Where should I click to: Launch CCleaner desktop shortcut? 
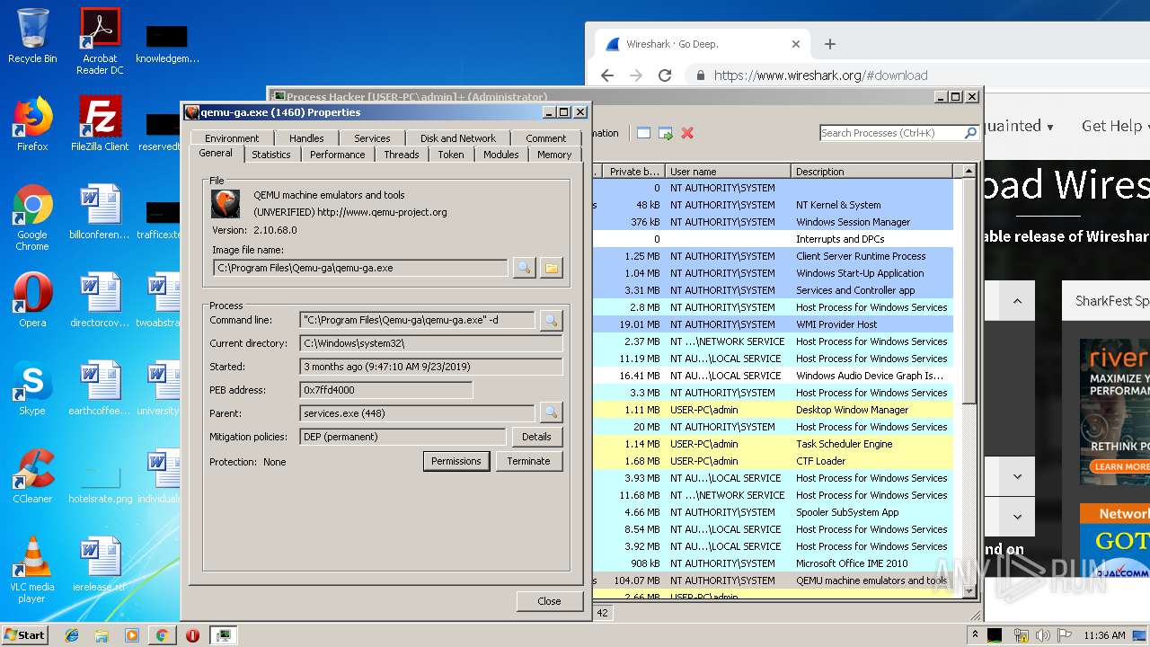(x=32, y=475)
